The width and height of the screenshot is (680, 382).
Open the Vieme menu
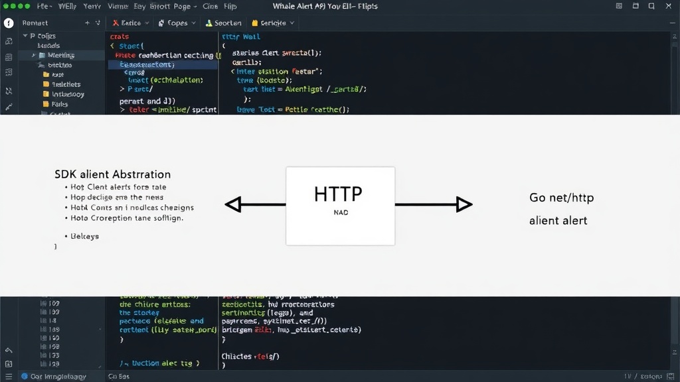click(118, 6)
